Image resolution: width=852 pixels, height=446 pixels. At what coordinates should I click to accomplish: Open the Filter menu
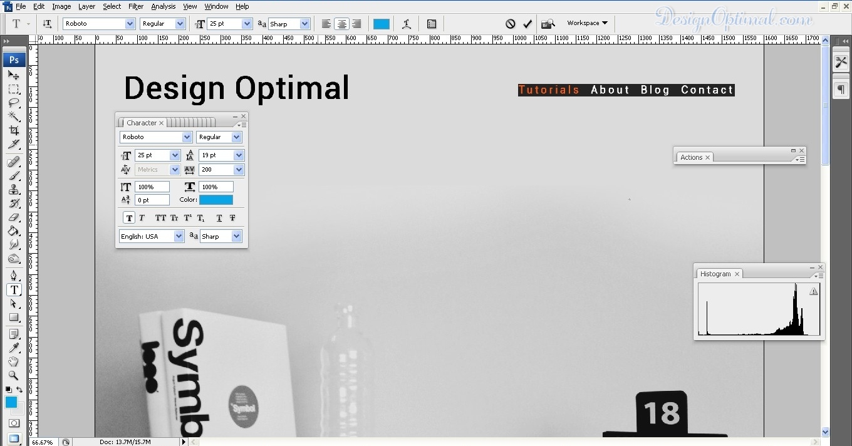[136, 6]
